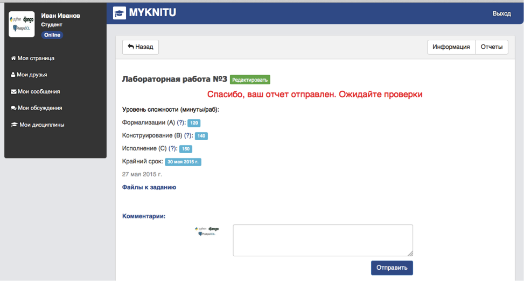Click the Лабораторная работа №3 heading
524x281 pixels.
click(x=174, y=80)
